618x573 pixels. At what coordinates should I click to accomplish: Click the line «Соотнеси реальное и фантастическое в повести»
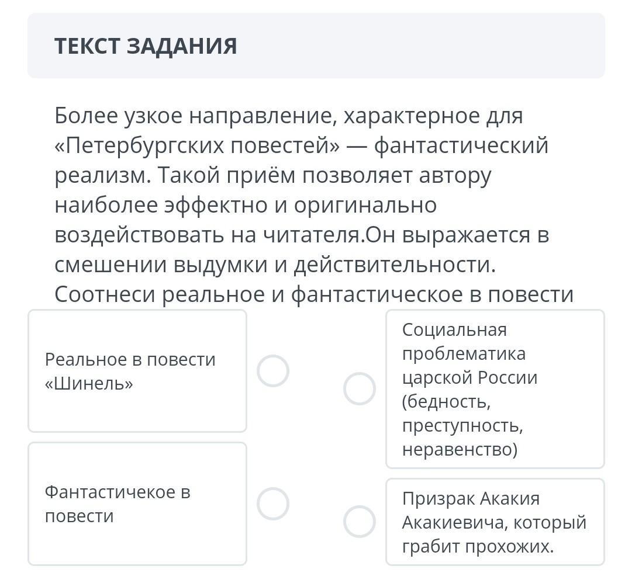[x=314, y=294]
